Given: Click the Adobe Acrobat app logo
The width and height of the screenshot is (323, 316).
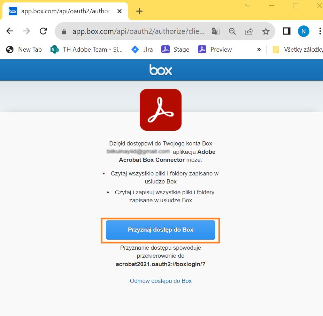Looking at the screenshot, I should pyautogui.click(x=161, y=110).
